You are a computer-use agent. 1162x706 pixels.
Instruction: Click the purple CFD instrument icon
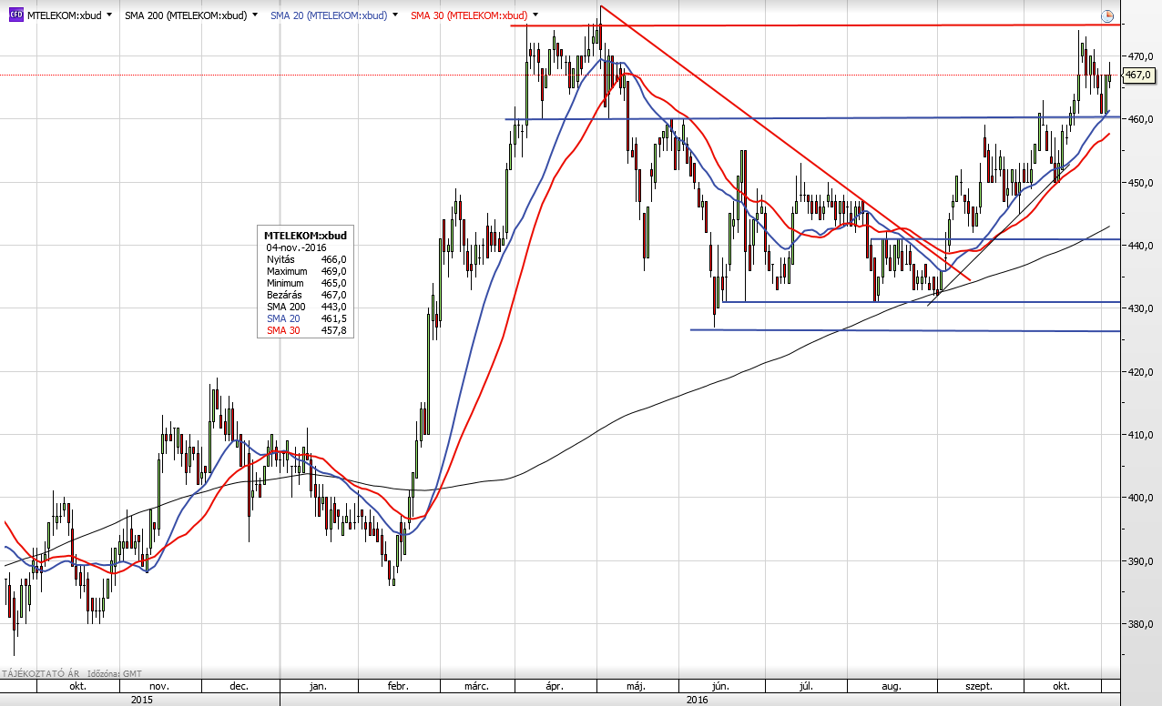pos(15,15)
